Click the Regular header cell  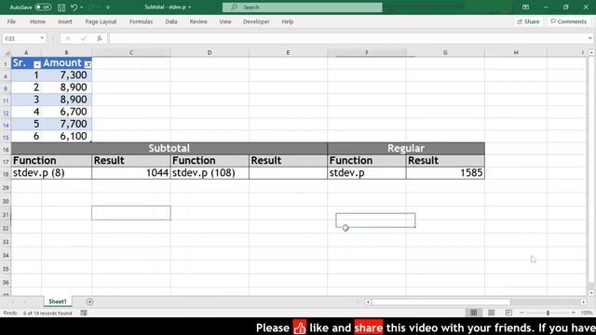point(406,148)
